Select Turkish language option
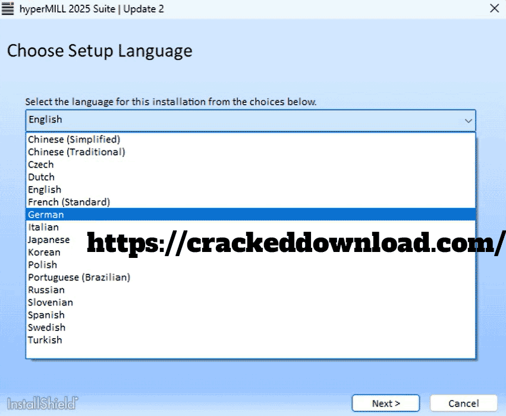The image size is (506, 416). [250, 340]
